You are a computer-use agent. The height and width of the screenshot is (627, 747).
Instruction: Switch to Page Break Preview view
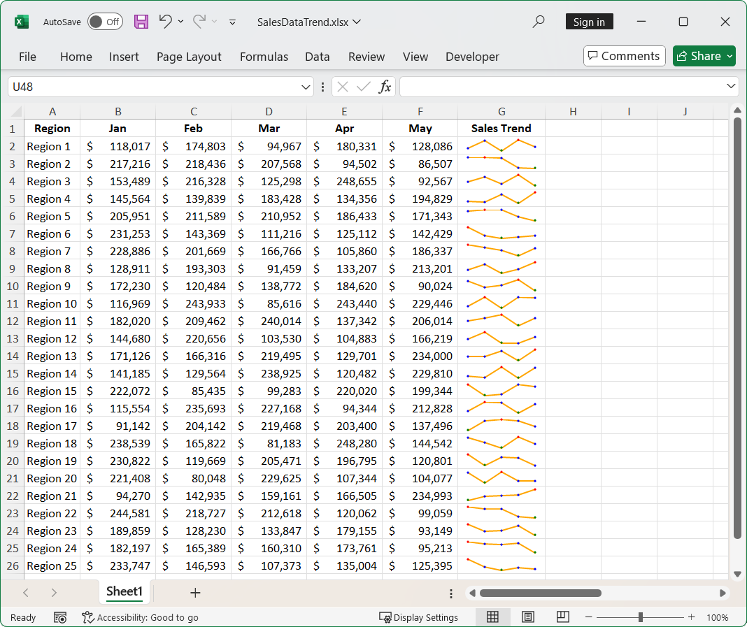pos(562,617)
